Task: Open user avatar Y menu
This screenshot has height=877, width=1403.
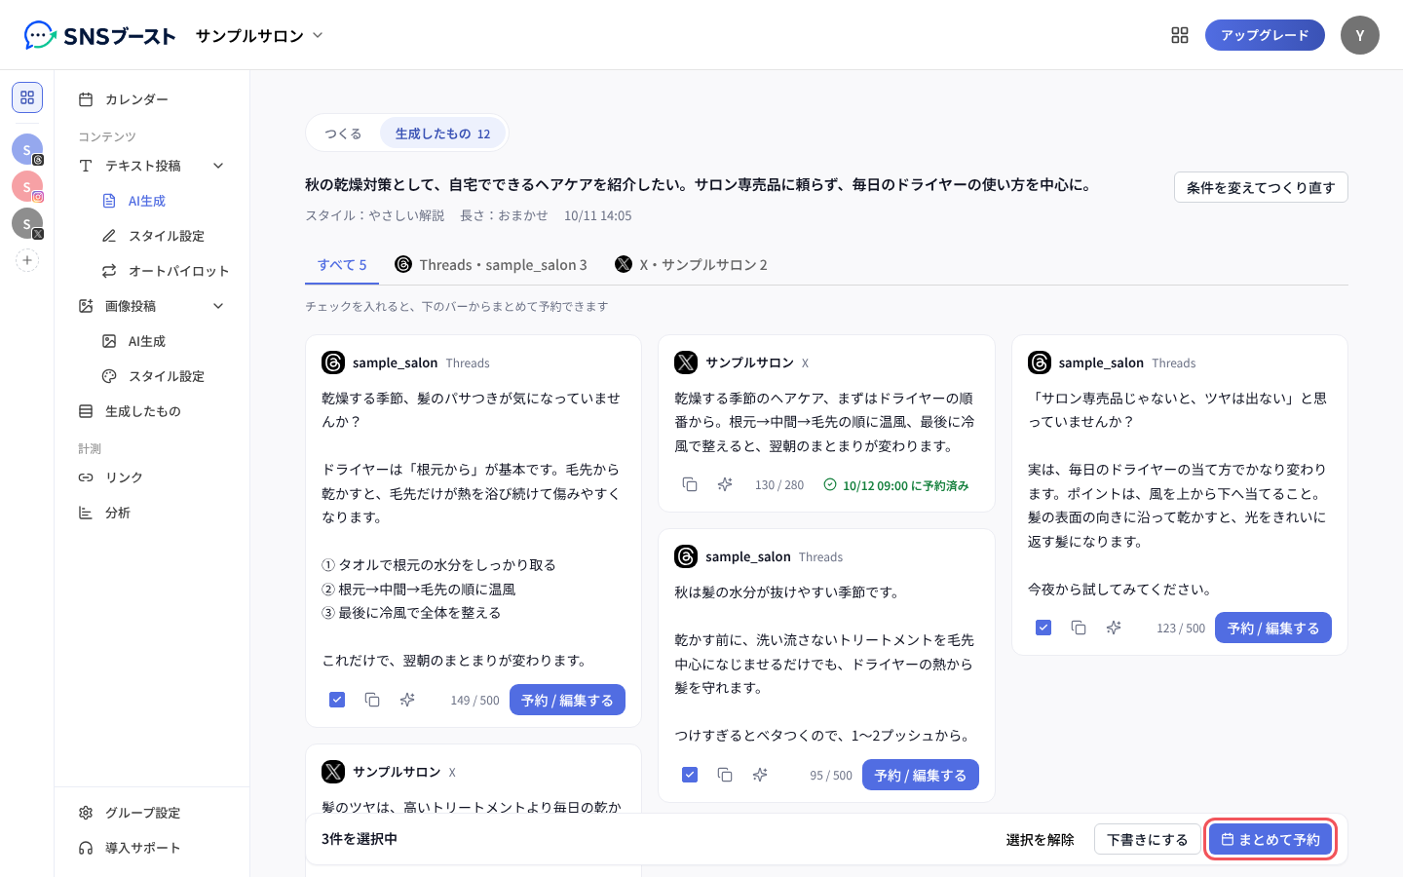Action: point(1360,35)
